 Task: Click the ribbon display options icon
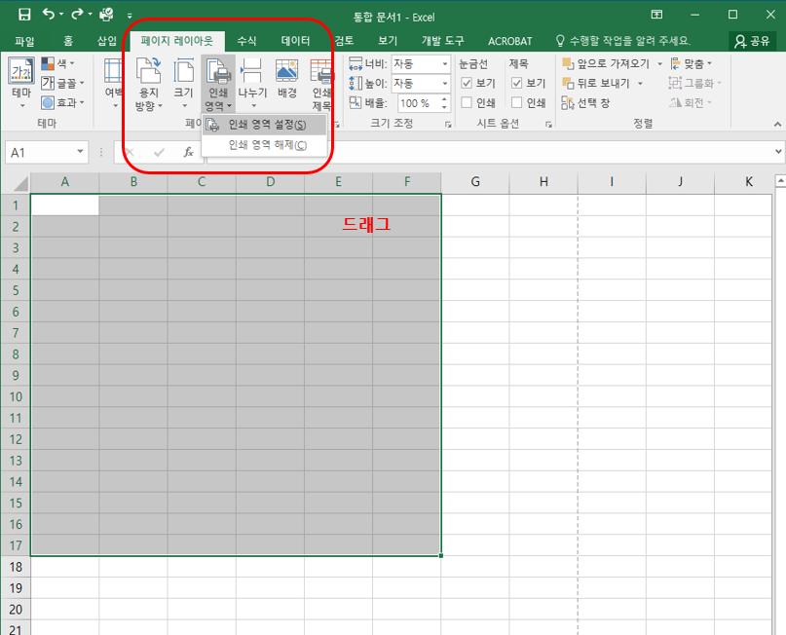(x=656, y=15)
